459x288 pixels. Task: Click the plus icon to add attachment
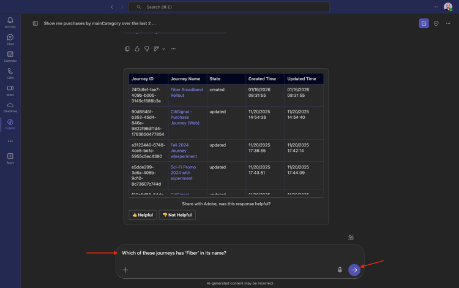125,270
